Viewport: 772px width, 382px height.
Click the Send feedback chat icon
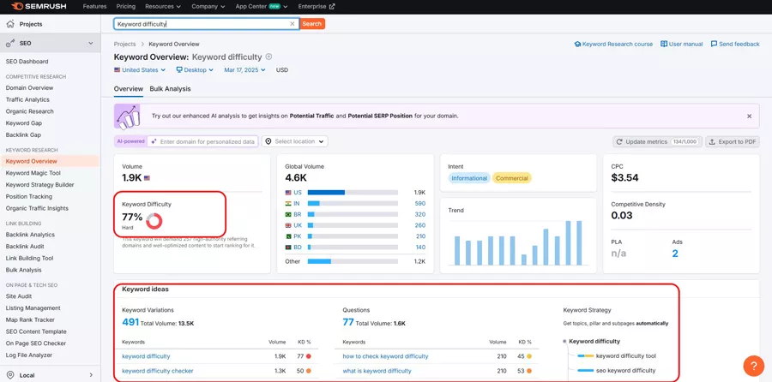[x=714, y=45]
